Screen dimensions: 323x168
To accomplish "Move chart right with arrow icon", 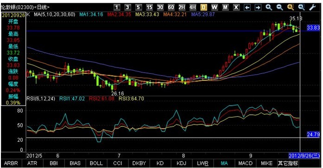I will coord(258,7).
